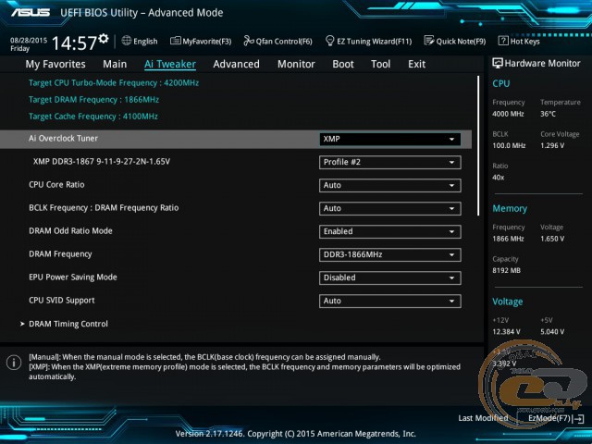Open the Advanced tab
Image resolution: width=592 pixels, height=444 pixels.
pos(237,64)
